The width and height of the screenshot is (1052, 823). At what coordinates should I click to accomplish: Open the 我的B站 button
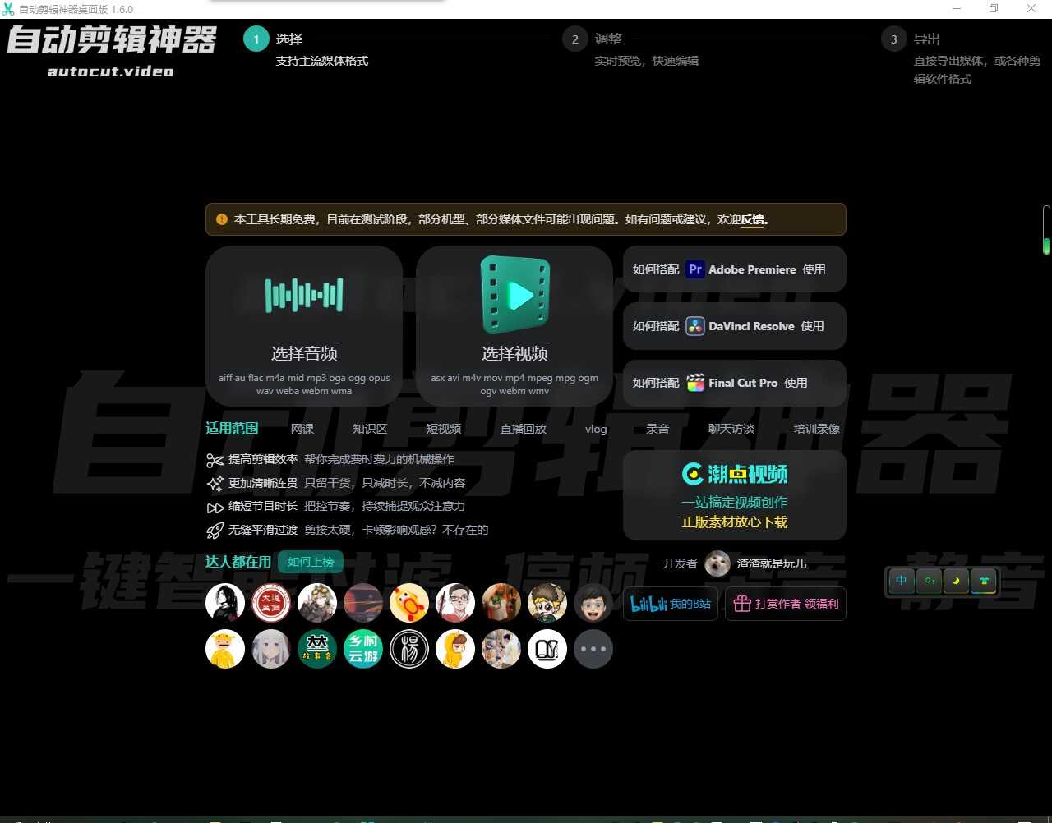[x=671, y=604]
